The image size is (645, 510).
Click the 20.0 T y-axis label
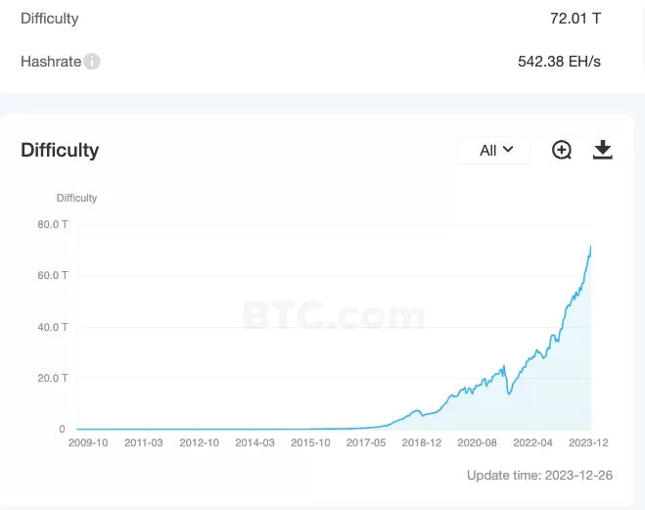click(x=52, y=378)
